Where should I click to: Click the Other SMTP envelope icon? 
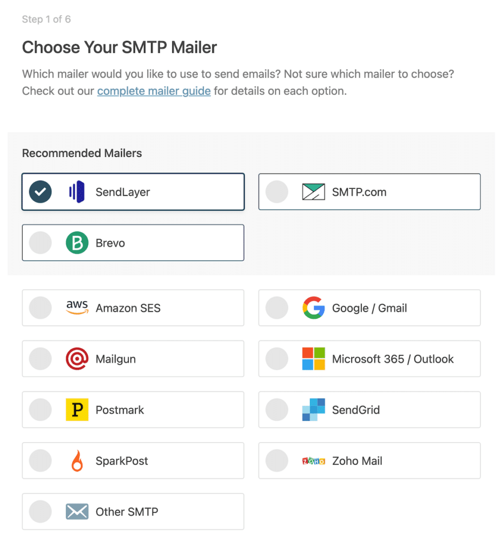[77, 511]
